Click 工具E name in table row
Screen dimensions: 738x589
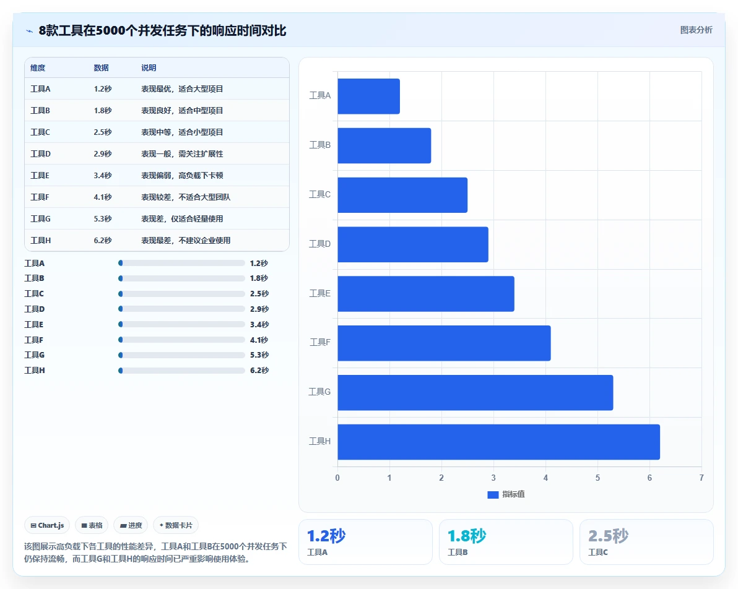tap(40, 176)
